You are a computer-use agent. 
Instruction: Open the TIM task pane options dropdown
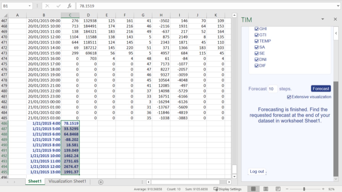click(x=323, y=19)
